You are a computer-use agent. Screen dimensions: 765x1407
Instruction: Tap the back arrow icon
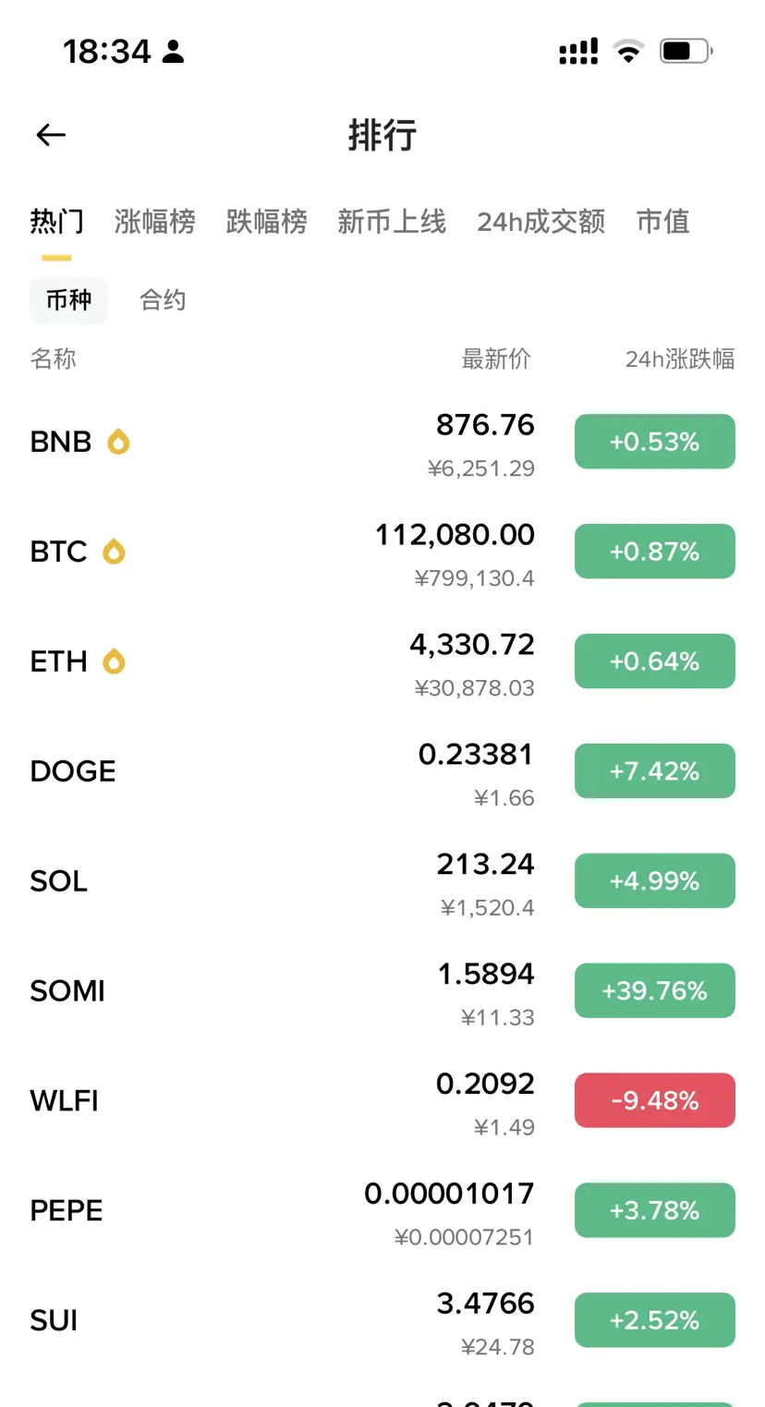click(x=51, y=135)
